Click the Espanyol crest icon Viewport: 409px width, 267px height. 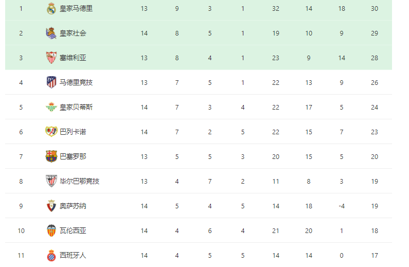point(51,255)
